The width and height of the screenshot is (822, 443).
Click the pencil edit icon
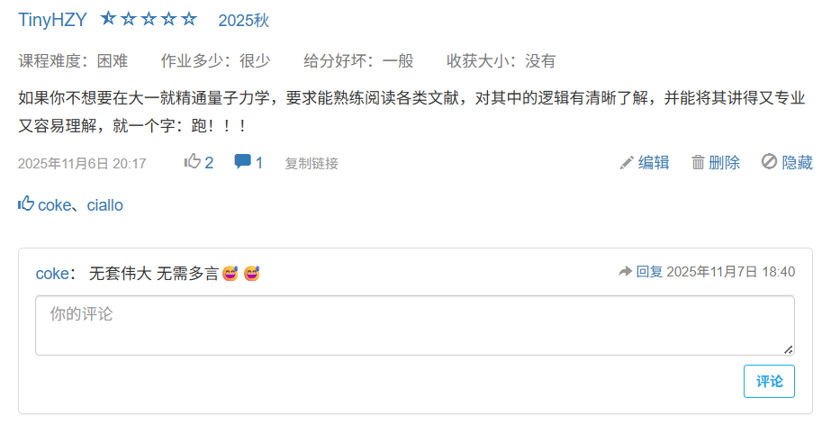click(626, 162)
